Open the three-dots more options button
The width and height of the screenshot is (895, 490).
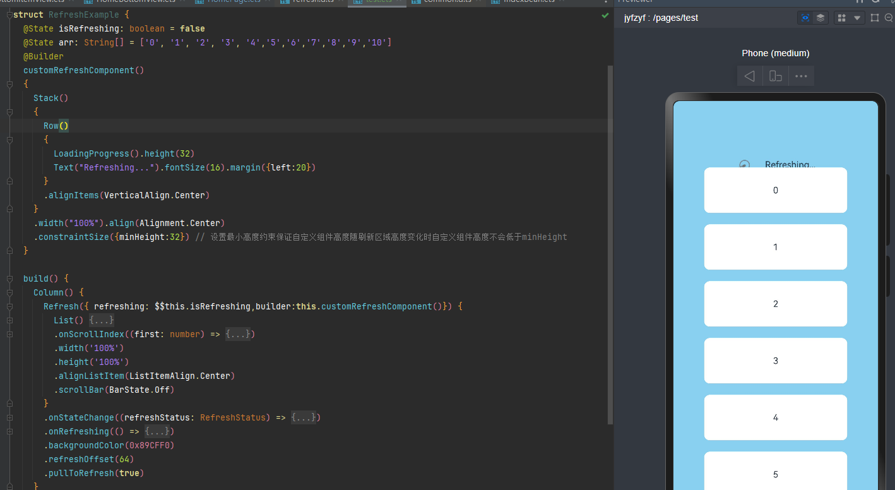pos(801,76)
